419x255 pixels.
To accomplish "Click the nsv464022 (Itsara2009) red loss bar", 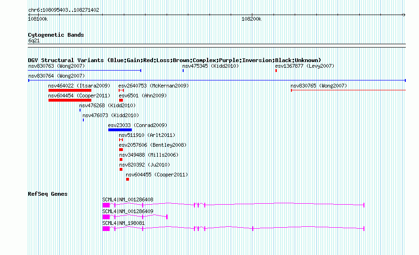I will 70,90.
